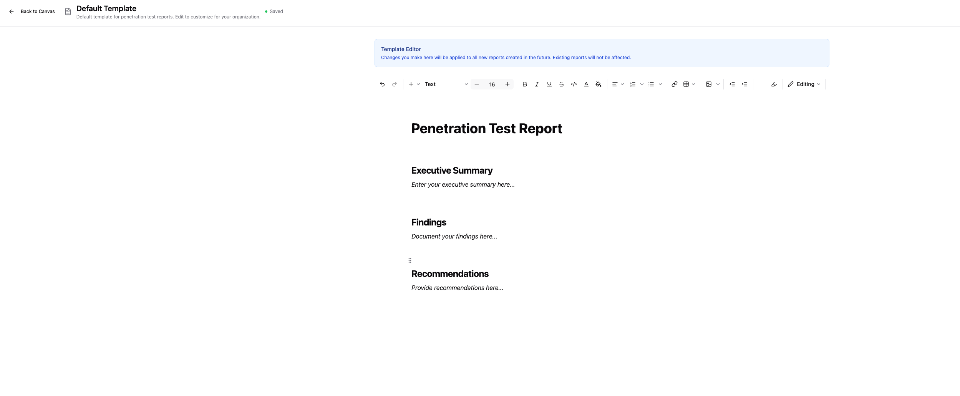The image size is (960, 396).
Task: Click the inline code icon
Action: click(574, 84)
